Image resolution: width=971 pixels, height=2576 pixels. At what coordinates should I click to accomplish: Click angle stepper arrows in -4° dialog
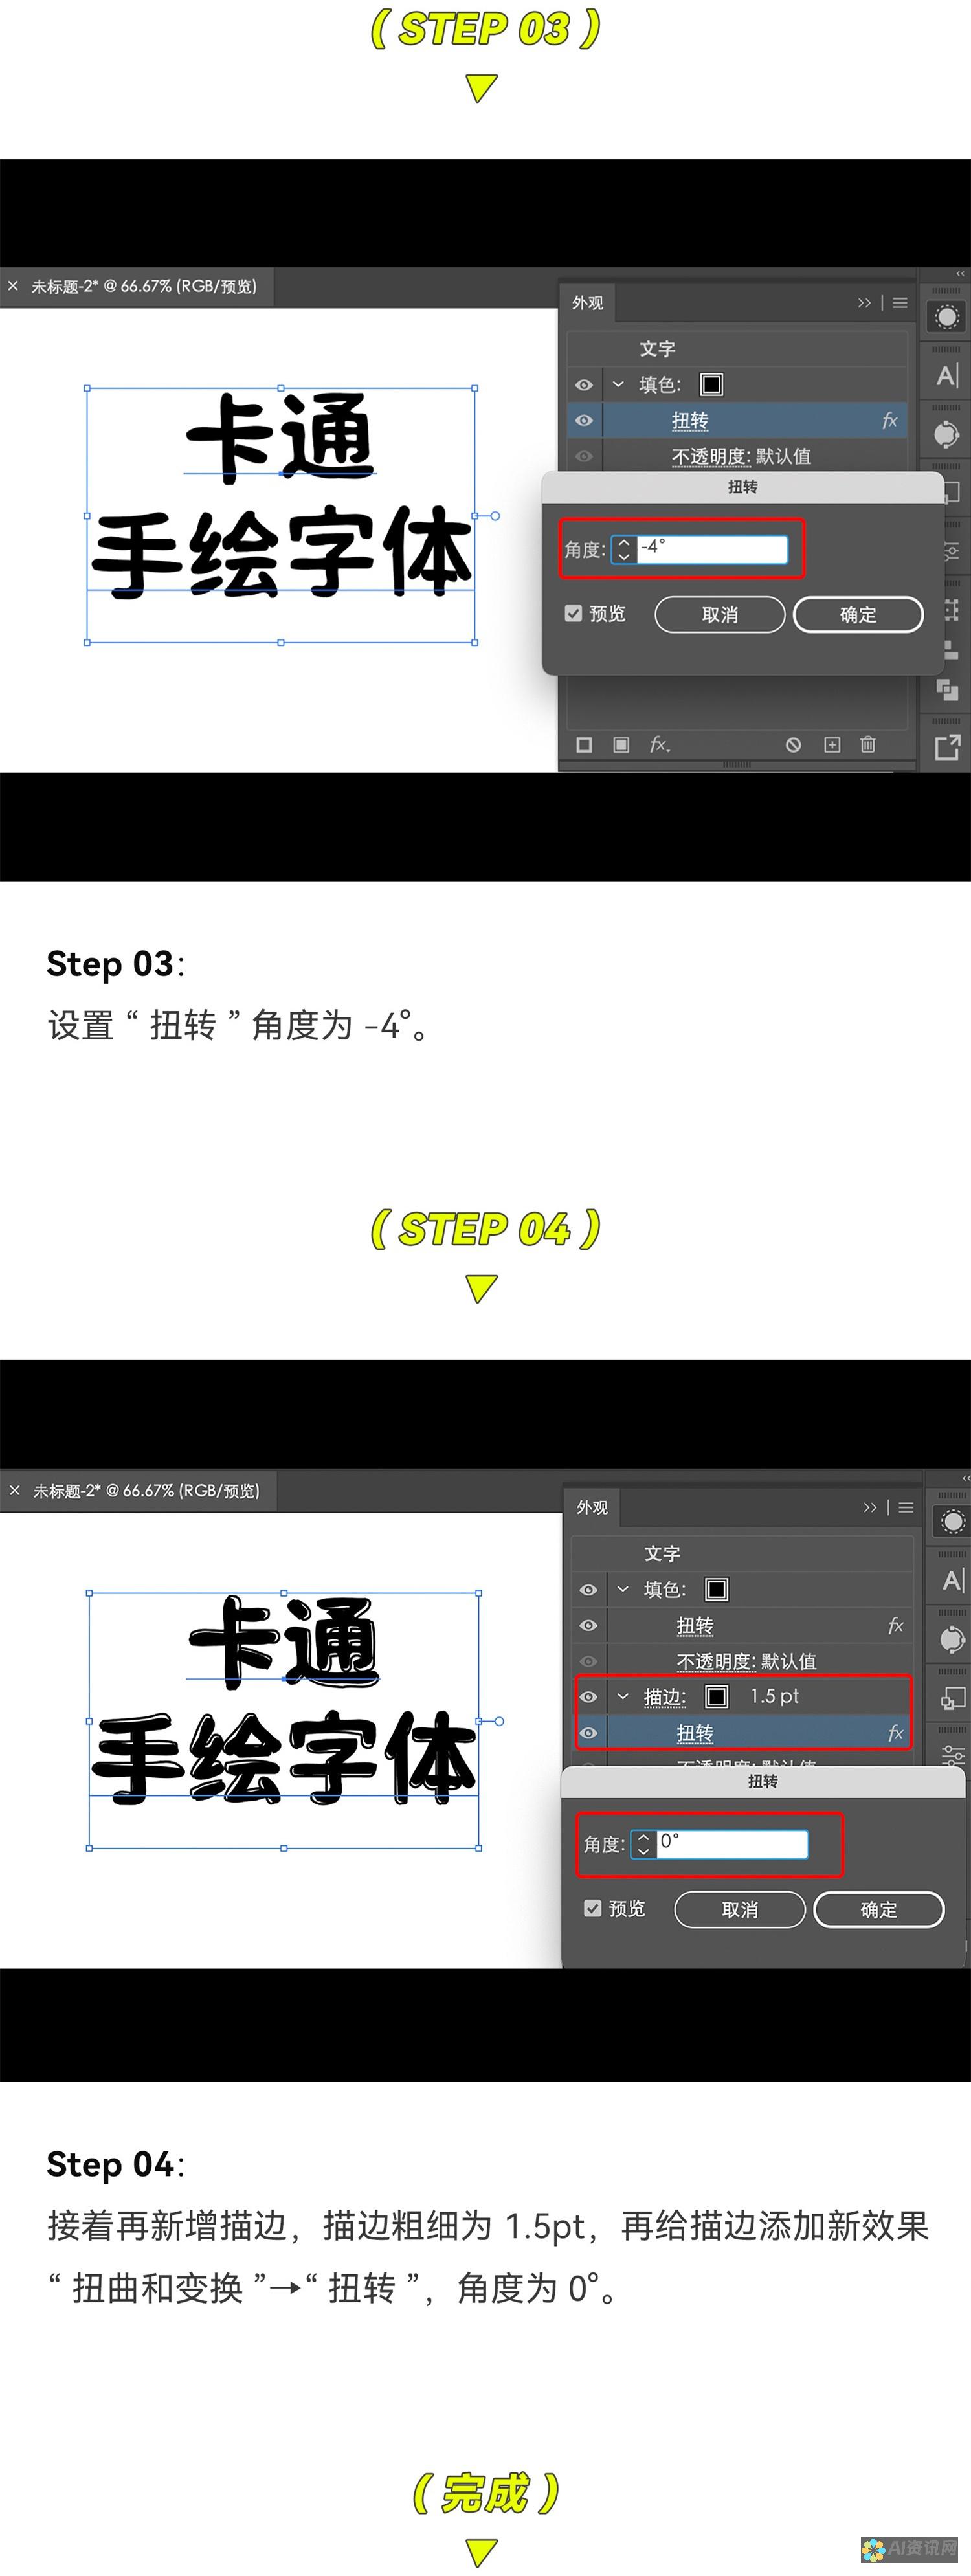624,549
